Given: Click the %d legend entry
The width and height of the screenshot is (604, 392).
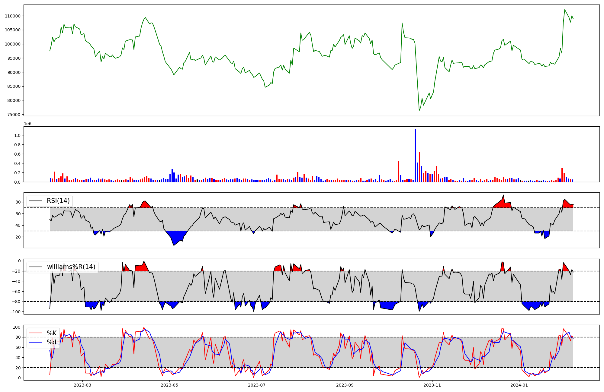Looking at the screenshot, I should tap(52, 342).
